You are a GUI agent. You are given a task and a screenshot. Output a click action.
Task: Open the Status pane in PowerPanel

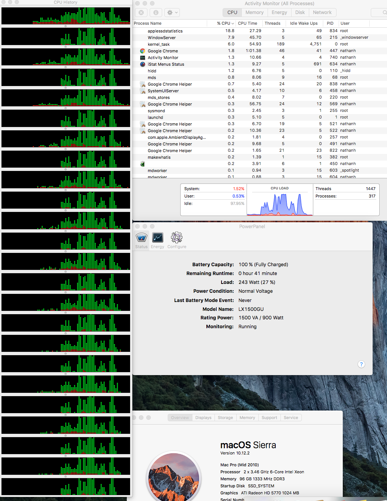[x=142, y=241]
